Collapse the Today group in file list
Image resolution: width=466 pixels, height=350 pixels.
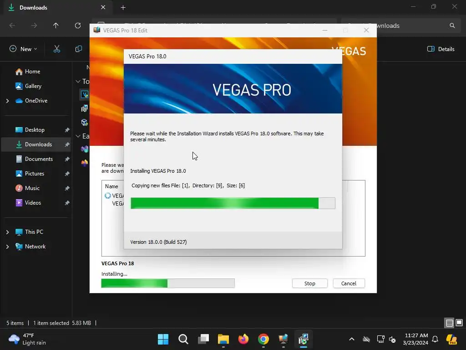coord(78,81)
